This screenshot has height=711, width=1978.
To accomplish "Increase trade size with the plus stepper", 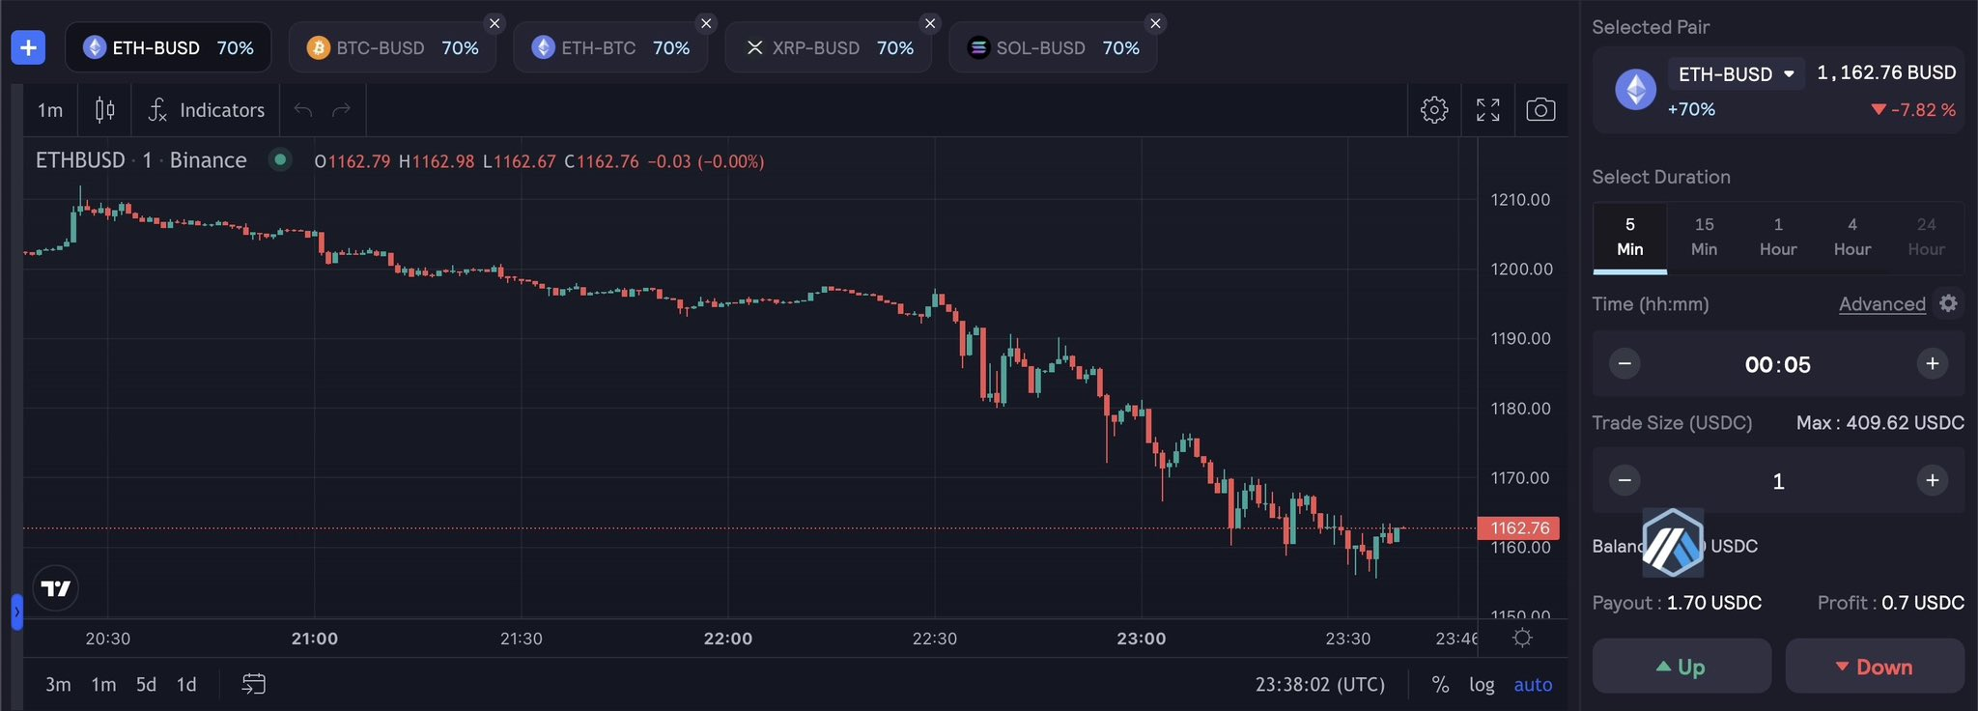I will point(1934,480).
